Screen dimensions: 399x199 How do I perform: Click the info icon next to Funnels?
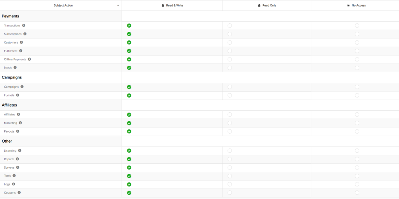[x=18, y=95]
